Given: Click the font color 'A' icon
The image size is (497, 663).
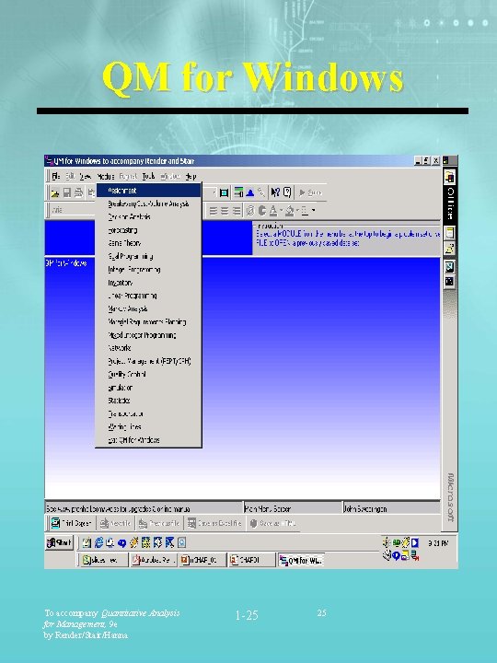Looking at the screenshot, I should [273, 210].
